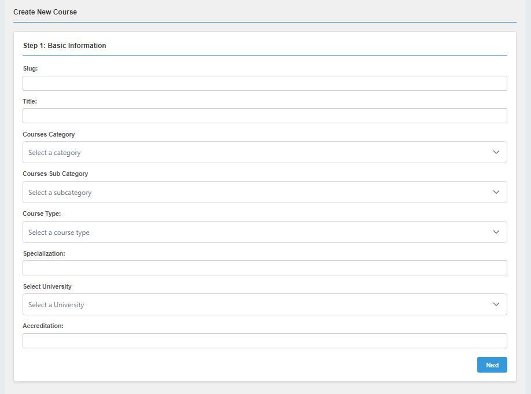Click the 'Slug:' field label
The width and height of the screenshot is (531, 394).
[x=30, y=68]
